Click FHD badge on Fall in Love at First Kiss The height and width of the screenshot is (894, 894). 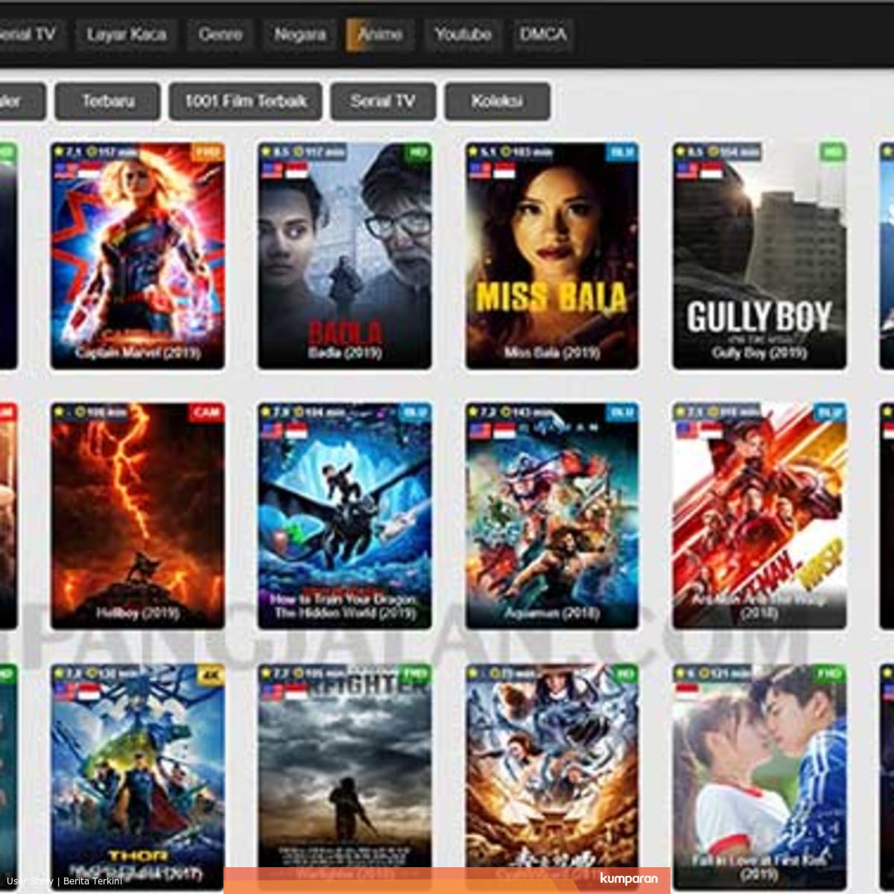[x=830, y=673]
